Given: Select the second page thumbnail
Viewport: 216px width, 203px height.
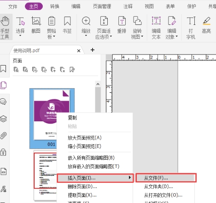Looking at the screenshot, I should pos(45,175).
